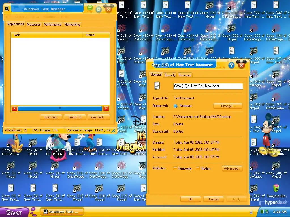Click the blue horizontal scrollbar thumb
This screenshot has width=290, height=217.
(x=60, y=108)
